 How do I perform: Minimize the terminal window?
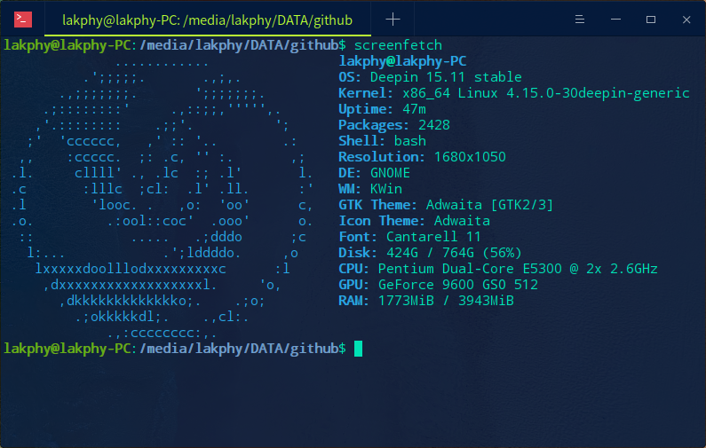pos(615,19)
